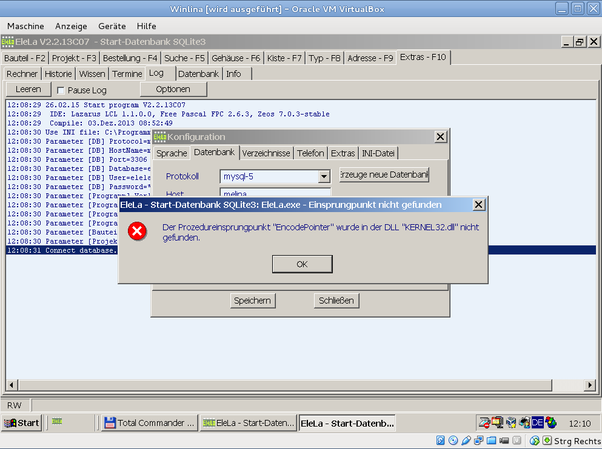Open the EleLa quick launch icon in taskbar
The height and width of the screenshot is (449, 602).
(x=57, y=421)
